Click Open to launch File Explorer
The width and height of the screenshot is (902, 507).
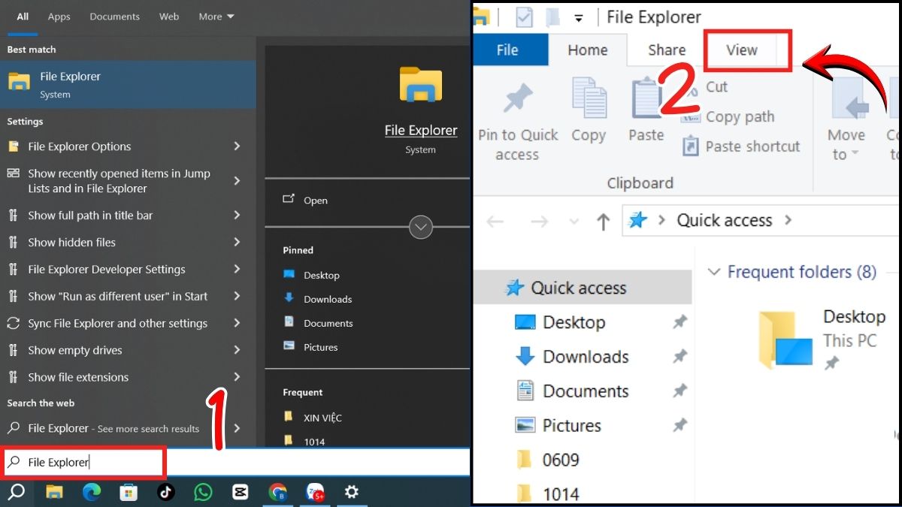click(x=316, y=200)
